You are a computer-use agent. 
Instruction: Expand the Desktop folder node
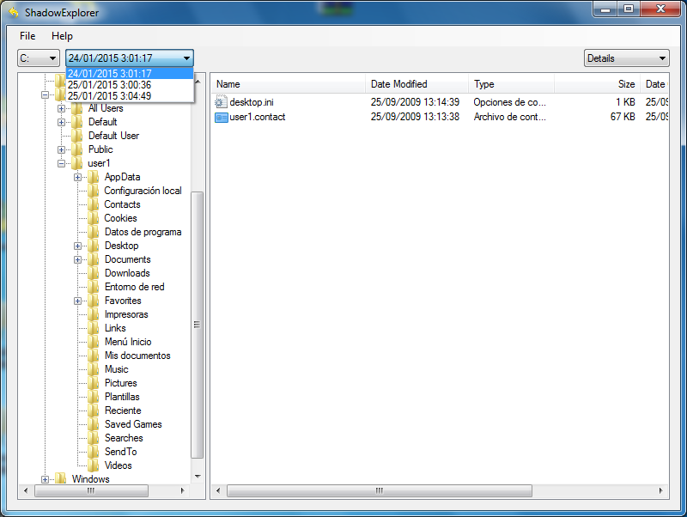point(77,246)
